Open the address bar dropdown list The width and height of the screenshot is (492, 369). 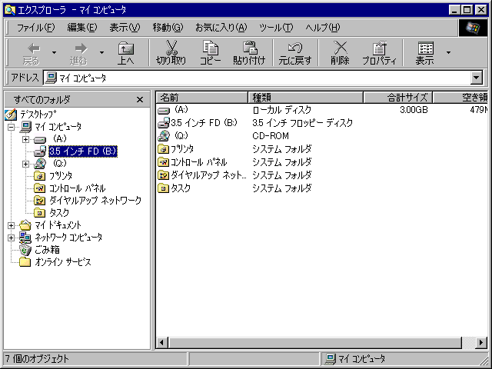click(477, 78)
